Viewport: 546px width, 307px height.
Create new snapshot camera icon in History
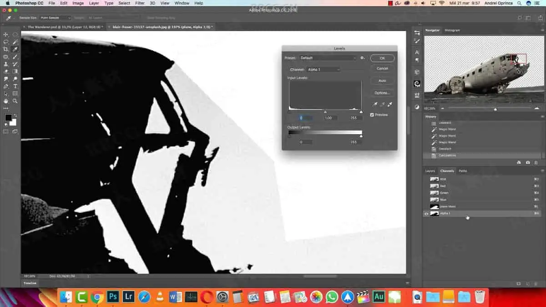point(528,162)
